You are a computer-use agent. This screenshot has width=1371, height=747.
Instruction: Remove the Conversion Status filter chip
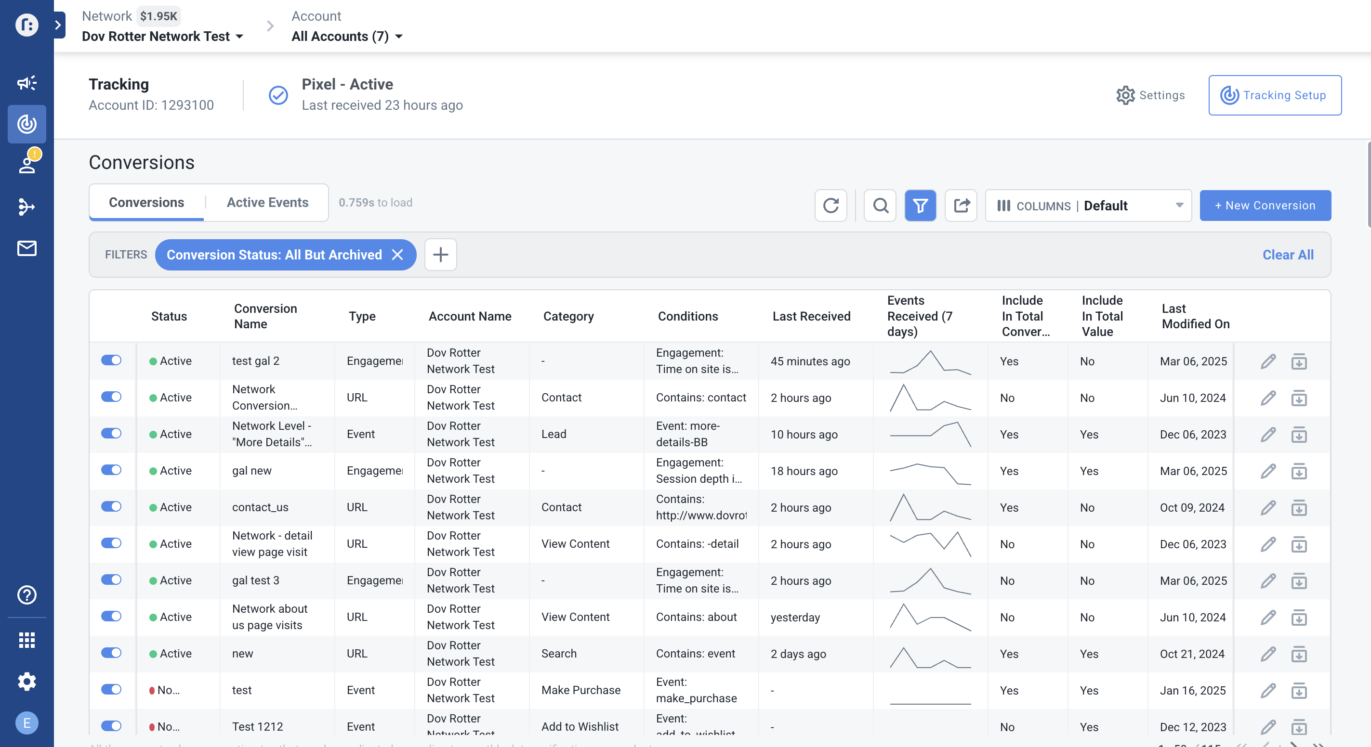point(397,255)
